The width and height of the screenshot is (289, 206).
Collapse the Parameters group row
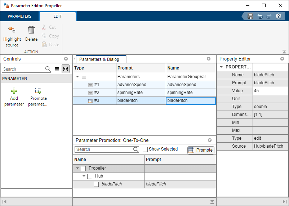click(77, 77)
